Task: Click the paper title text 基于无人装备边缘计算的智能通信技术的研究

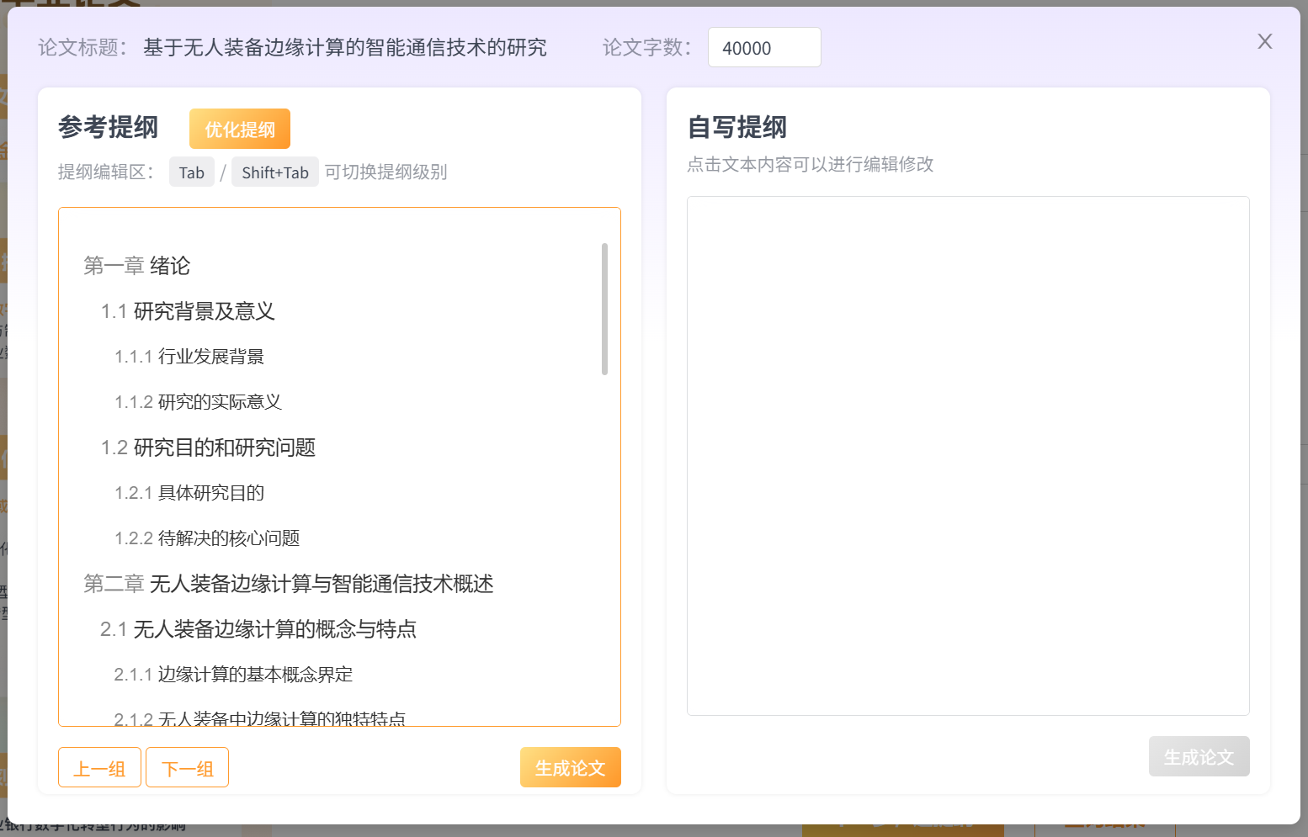Action: coord(345,47)
